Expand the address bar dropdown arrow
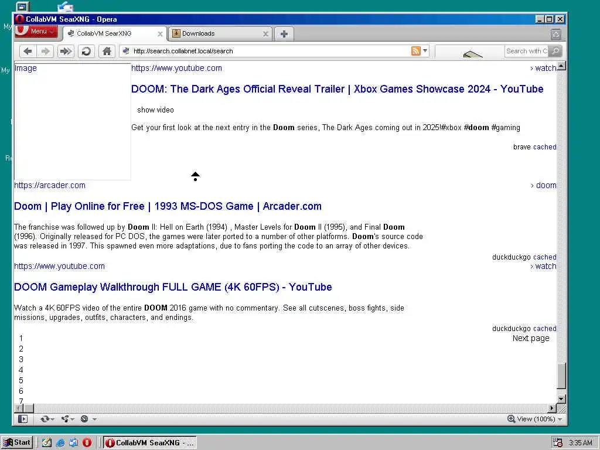 (x=425, y=50)
